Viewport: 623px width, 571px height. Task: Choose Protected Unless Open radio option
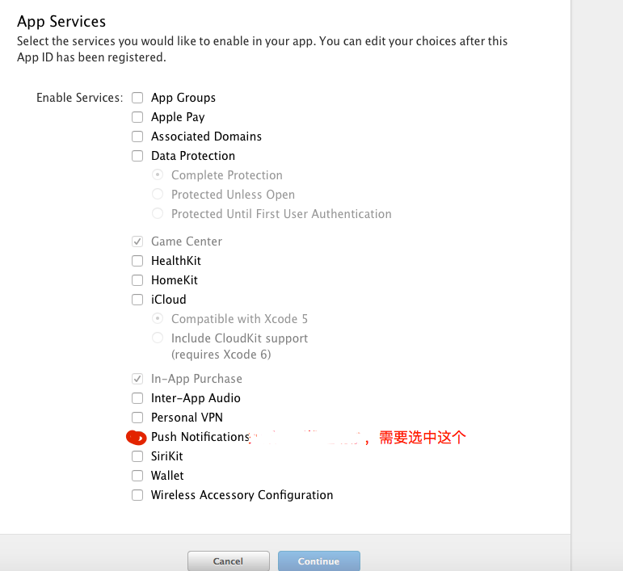point(158,194)
